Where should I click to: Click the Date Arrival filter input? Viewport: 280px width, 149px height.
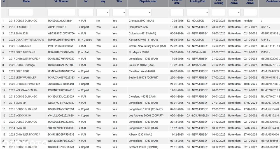(x=250, y=12)
